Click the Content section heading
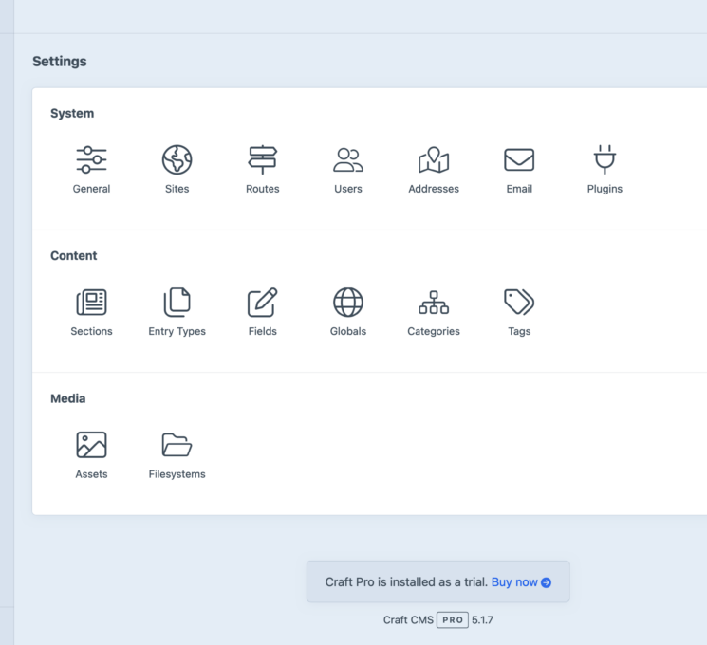The image size is (707, 645). point(73,255)
